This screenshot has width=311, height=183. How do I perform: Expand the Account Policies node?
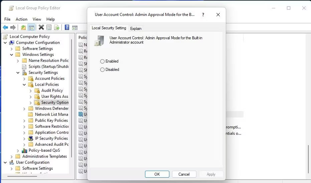[x=24, y=79]
